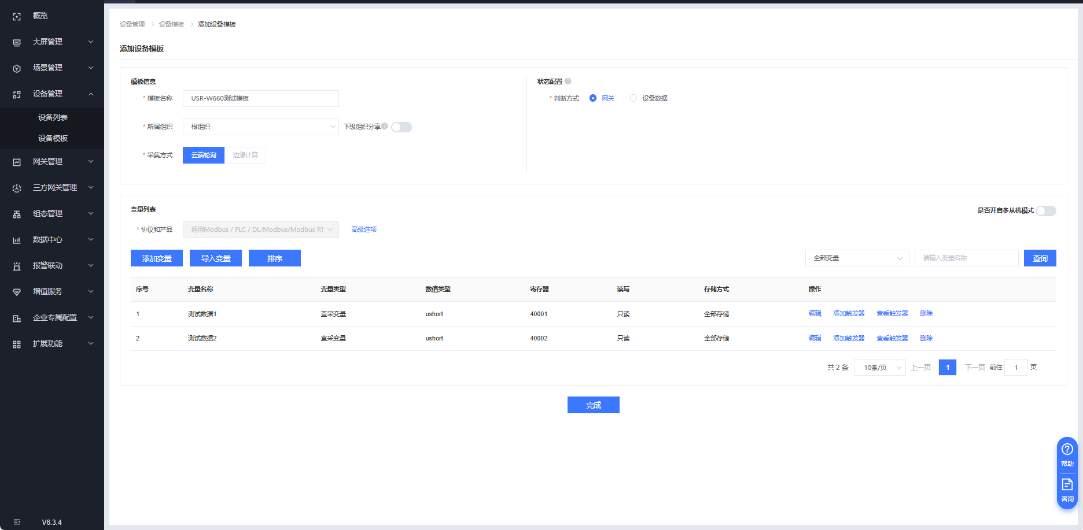Screen dimensions: 1083x530
Task: Click the 报警联动 alarm icon
Action: (x=17, y=266)
